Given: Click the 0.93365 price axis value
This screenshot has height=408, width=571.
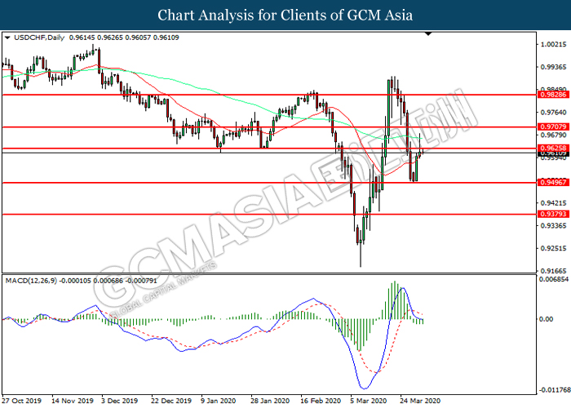Looking at the screenshot, I should point(554,226).
